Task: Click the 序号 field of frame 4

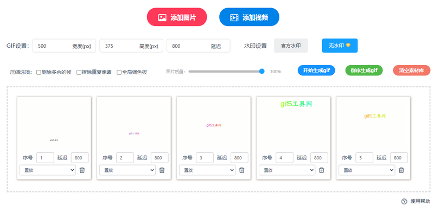Action: 284,158
